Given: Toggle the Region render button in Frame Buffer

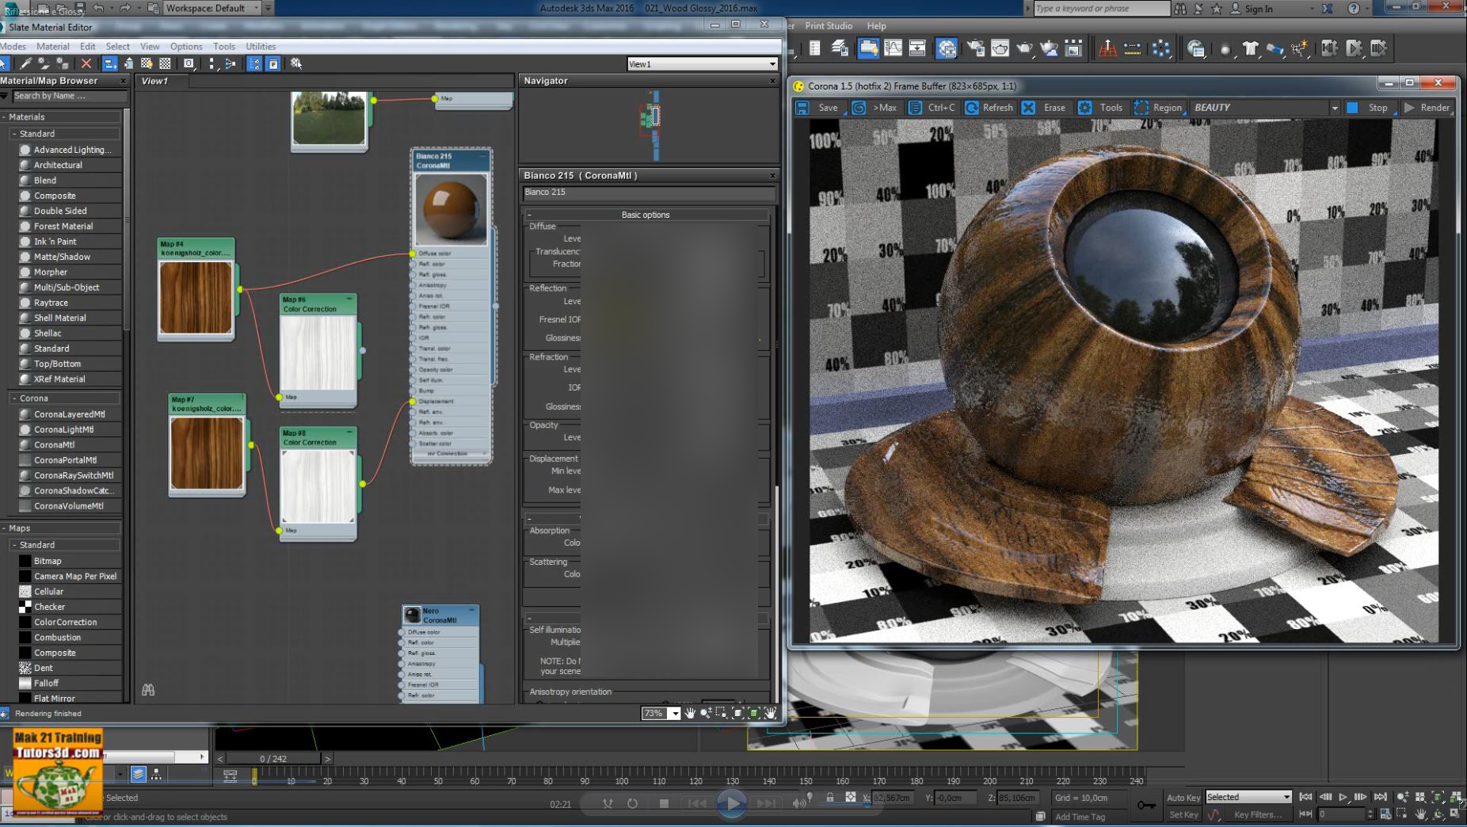Looking at the screenshot, I should click(x=1159, y=107).
